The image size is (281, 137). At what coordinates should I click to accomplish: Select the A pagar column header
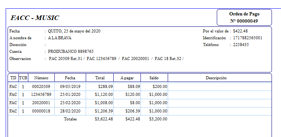pyautogui.click(x=127, y=78)
